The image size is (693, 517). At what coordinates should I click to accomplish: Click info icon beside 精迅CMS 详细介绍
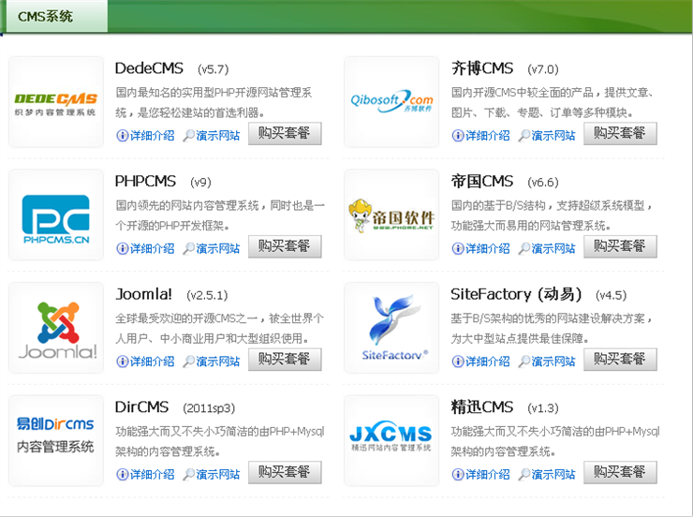457,475
